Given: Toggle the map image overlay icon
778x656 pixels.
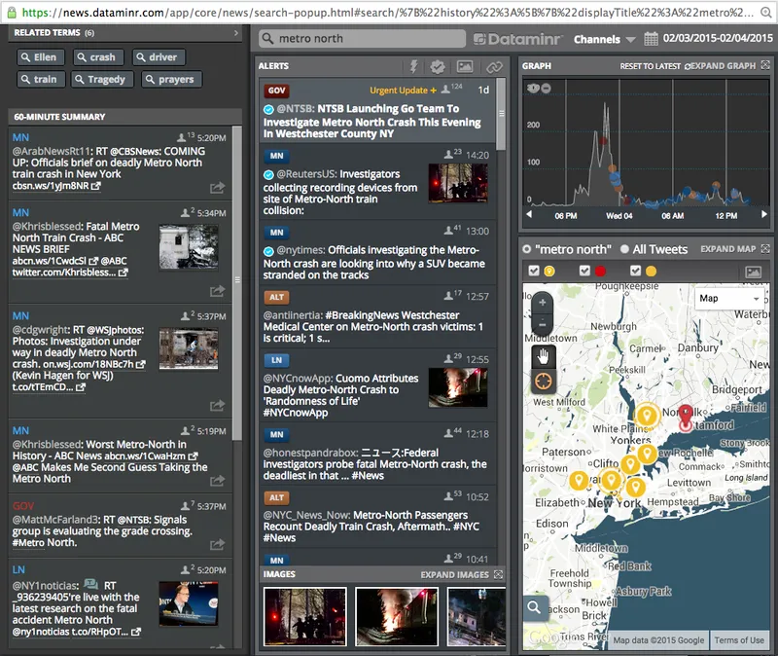Looking at the screenshot, I should click(753, 272).
